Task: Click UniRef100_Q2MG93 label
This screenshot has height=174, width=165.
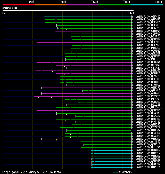Action: tap(148, 125)
